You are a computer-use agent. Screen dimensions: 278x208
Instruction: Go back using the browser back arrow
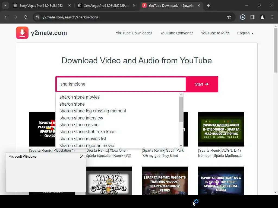tap(6, 17)
